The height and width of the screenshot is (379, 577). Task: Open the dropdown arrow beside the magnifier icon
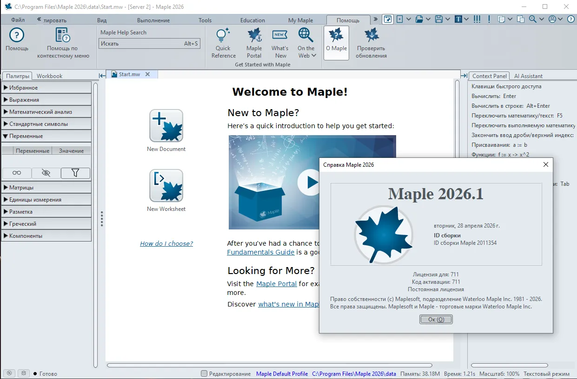tap(542, 19)
